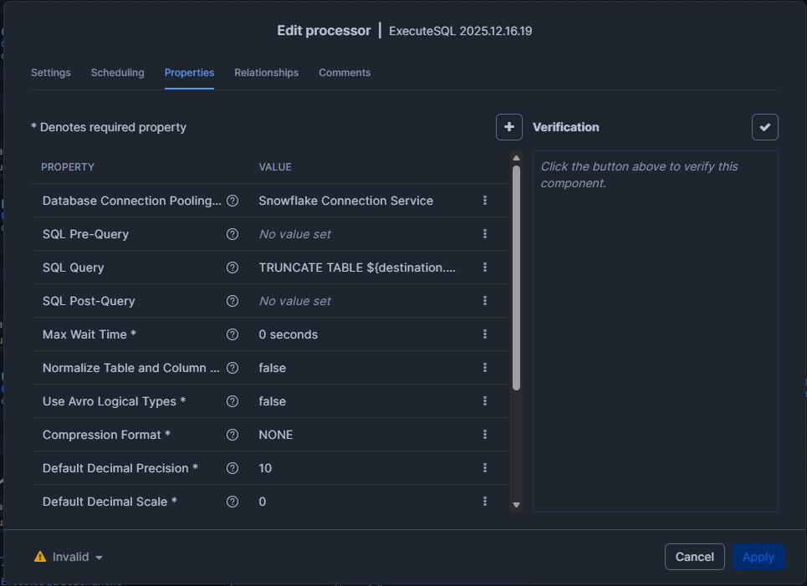Screen dimensions: 807x586
Task: Edit the SQL Pre-Query 'No value set' field
Action: pos(295,234)
